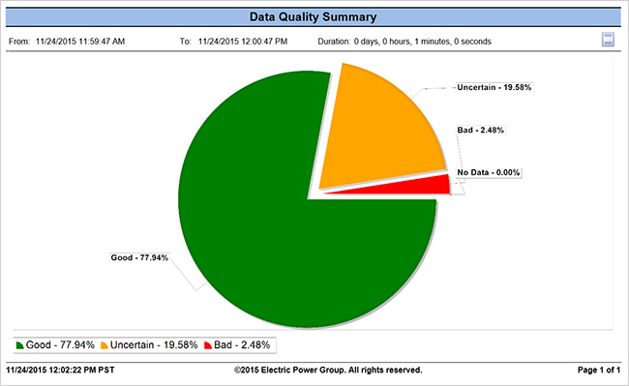
Task: Select the red Bad pie slice
Action: [x=425, y=187]
